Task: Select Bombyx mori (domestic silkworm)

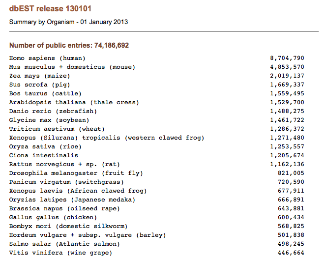Action: (x=68, y=226)
